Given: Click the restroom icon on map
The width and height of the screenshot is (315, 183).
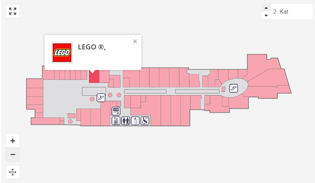Looking at the screenshot, I should [x=126, y=121].
